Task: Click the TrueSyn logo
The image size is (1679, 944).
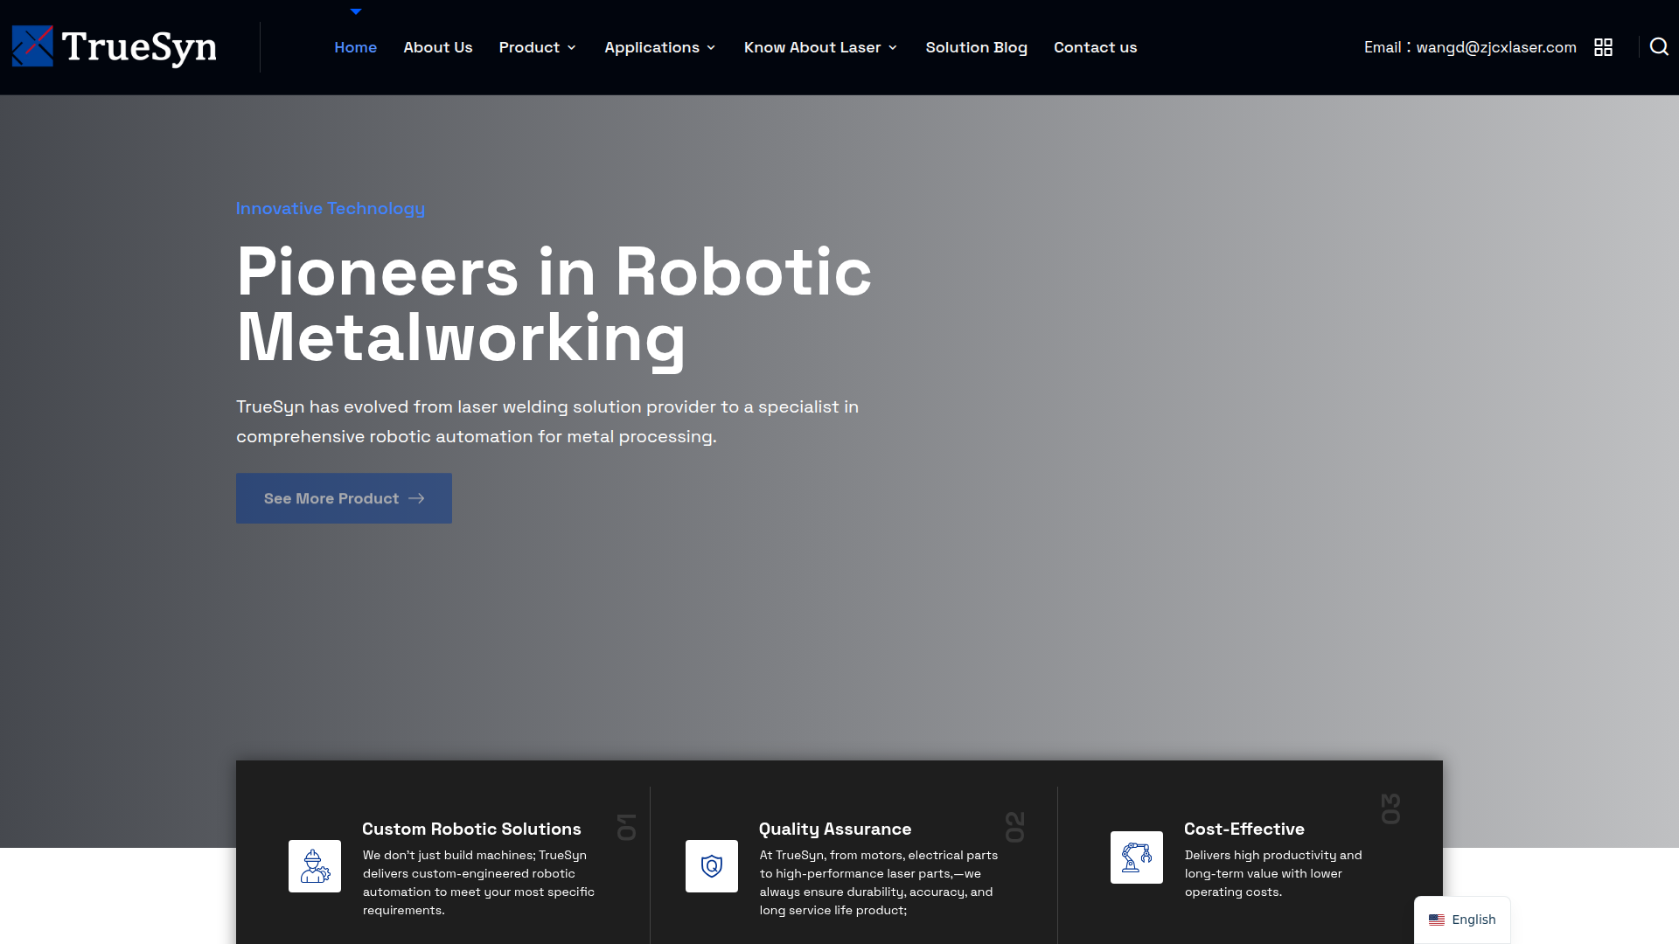Action: [x=114, y=47]
